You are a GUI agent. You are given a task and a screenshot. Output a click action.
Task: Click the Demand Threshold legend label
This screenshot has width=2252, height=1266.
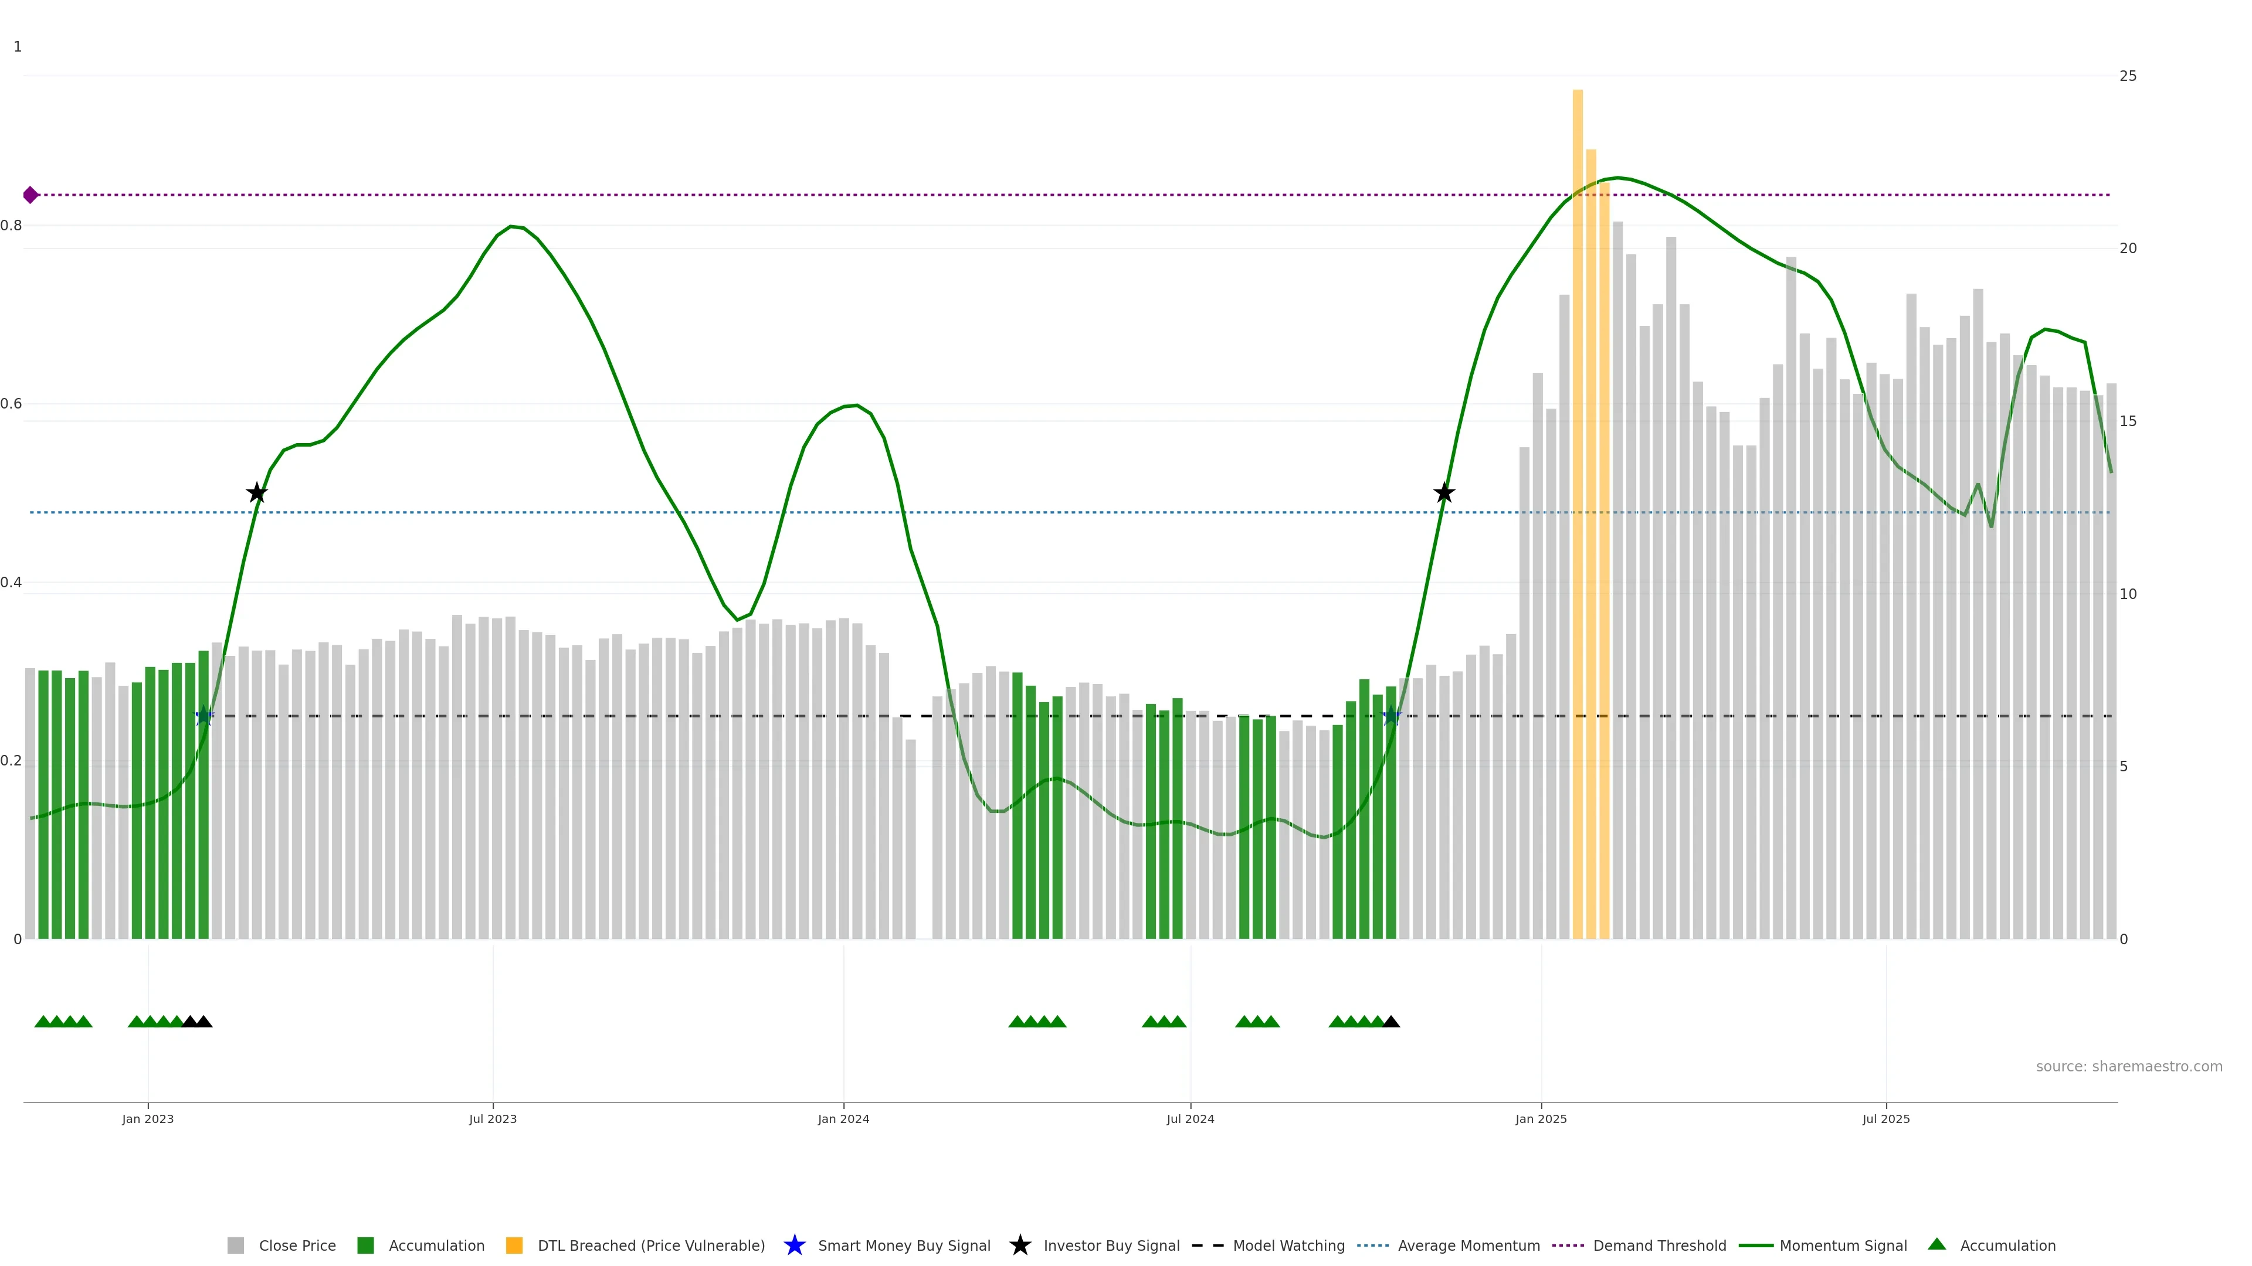point(1659,1245)
